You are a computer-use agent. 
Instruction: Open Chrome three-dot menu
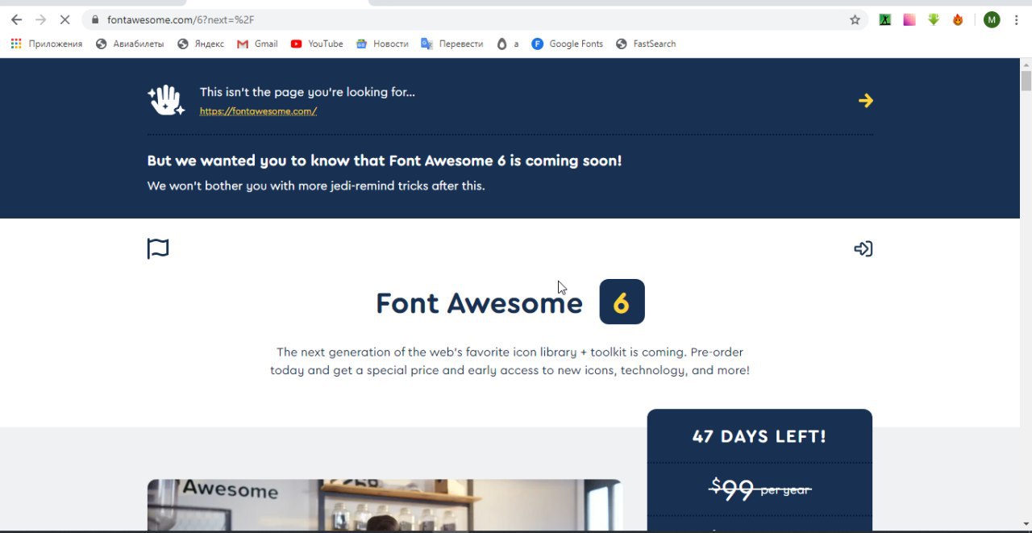point(1017,19)
